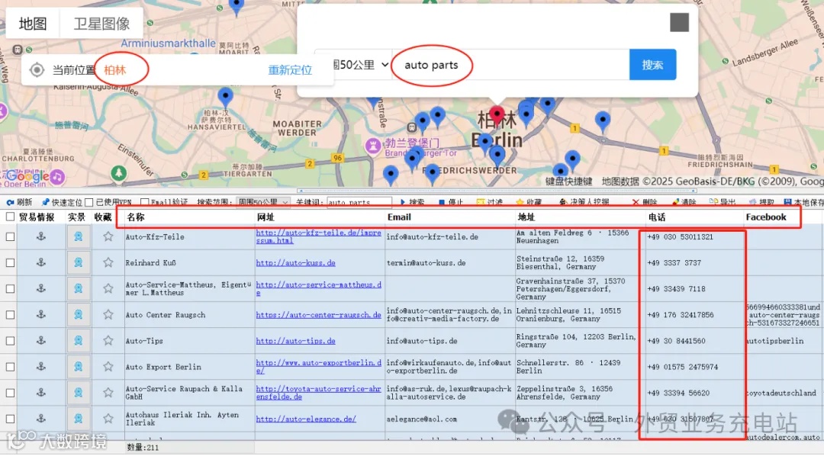Toggle the 已使用VPN checkbox
This screenshot has width=824, height=456.
[x=89, y=202]
